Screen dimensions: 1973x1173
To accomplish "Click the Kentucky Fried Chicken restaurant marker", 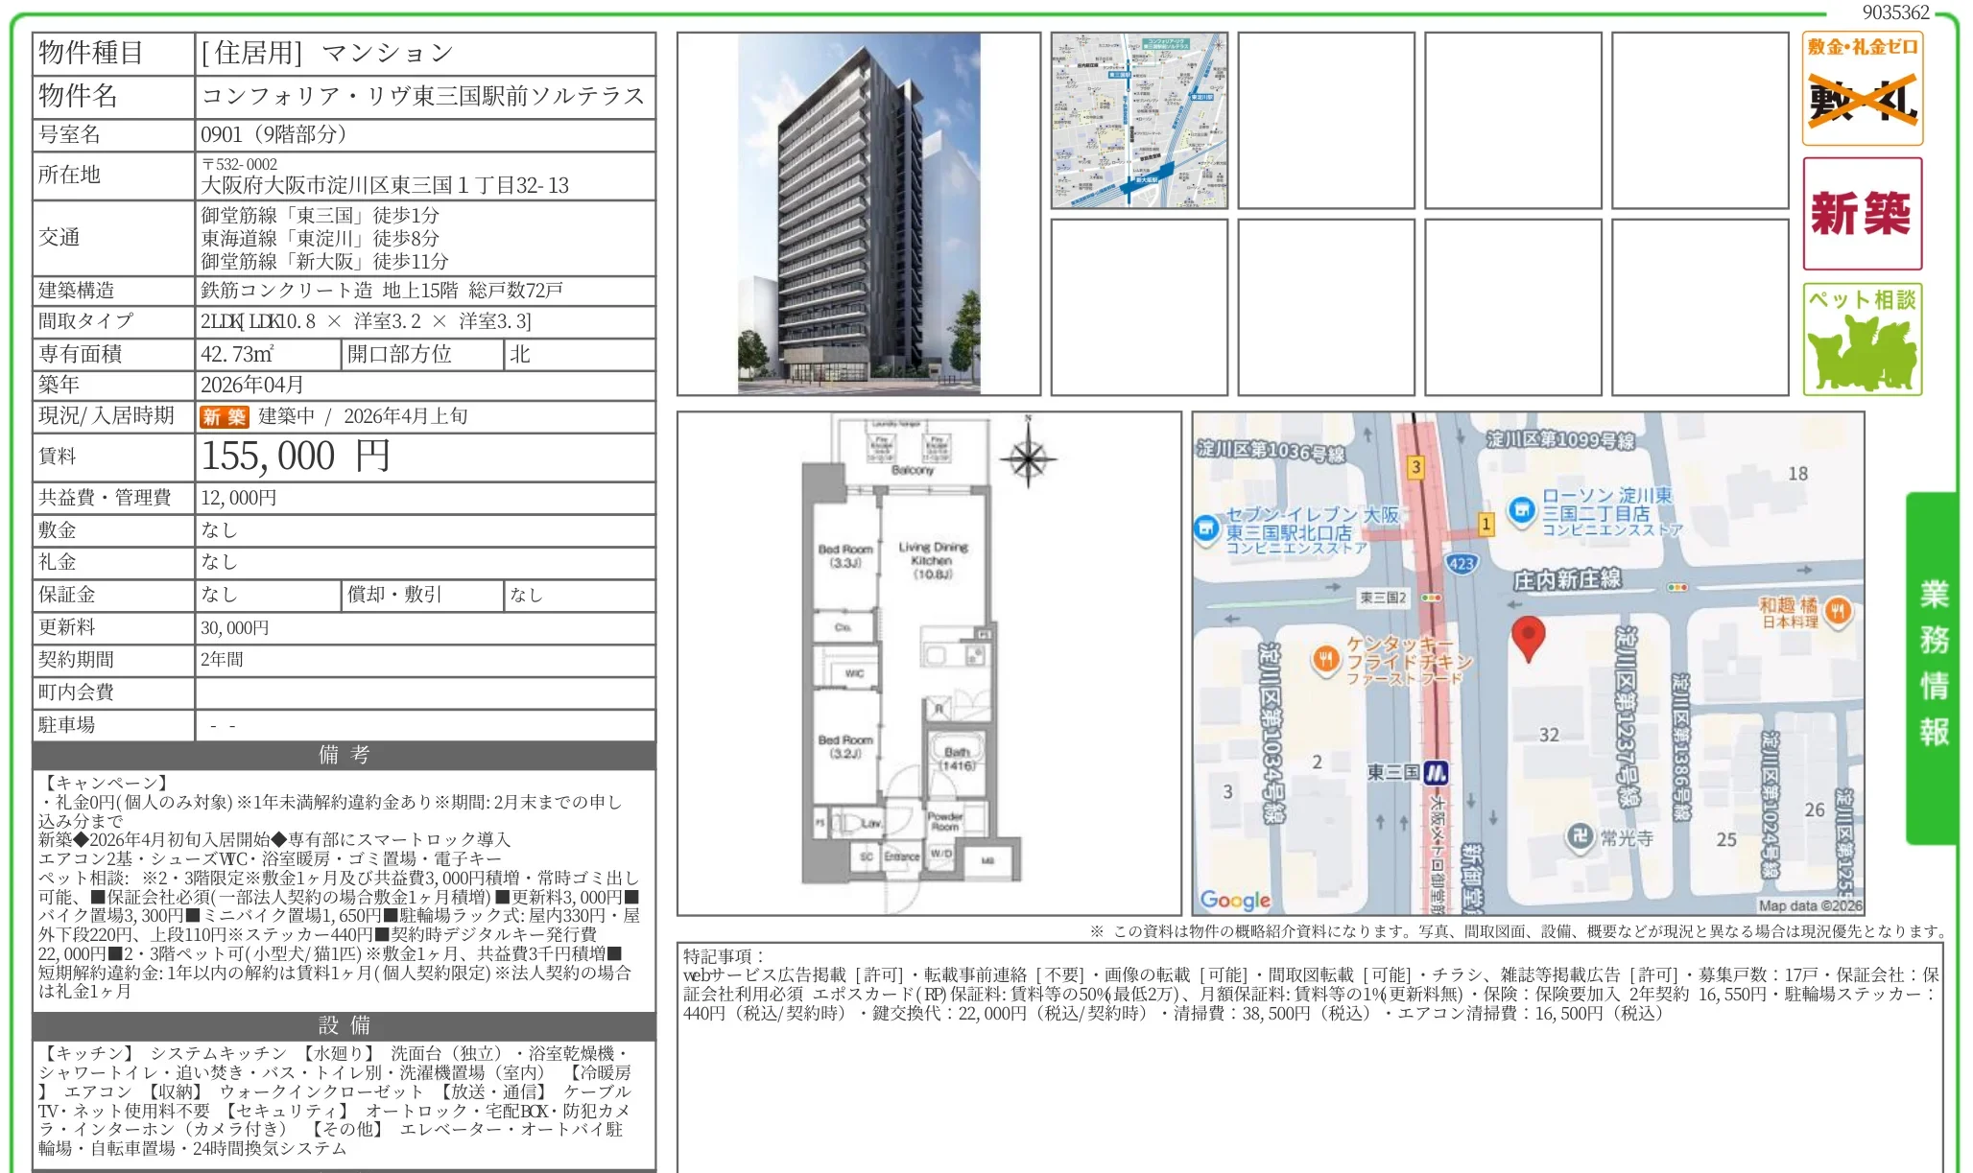I will [1325, 659].
